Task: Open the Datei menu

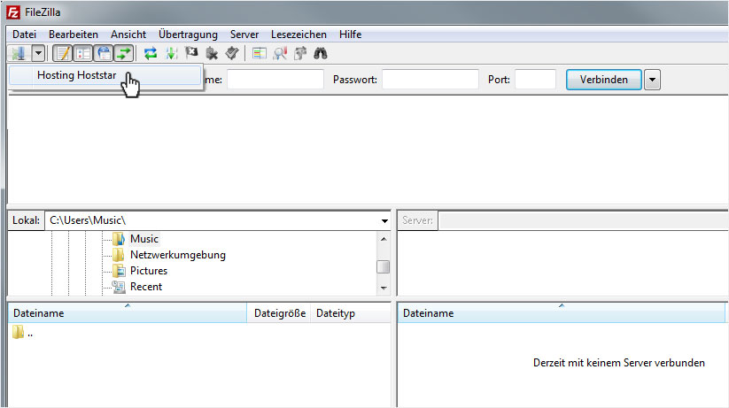Action: (24, 35)
